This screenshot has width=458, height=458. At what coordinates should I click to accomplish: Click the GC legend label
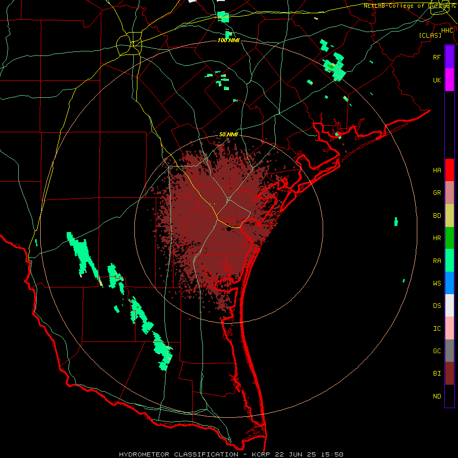tap(437, 351)
